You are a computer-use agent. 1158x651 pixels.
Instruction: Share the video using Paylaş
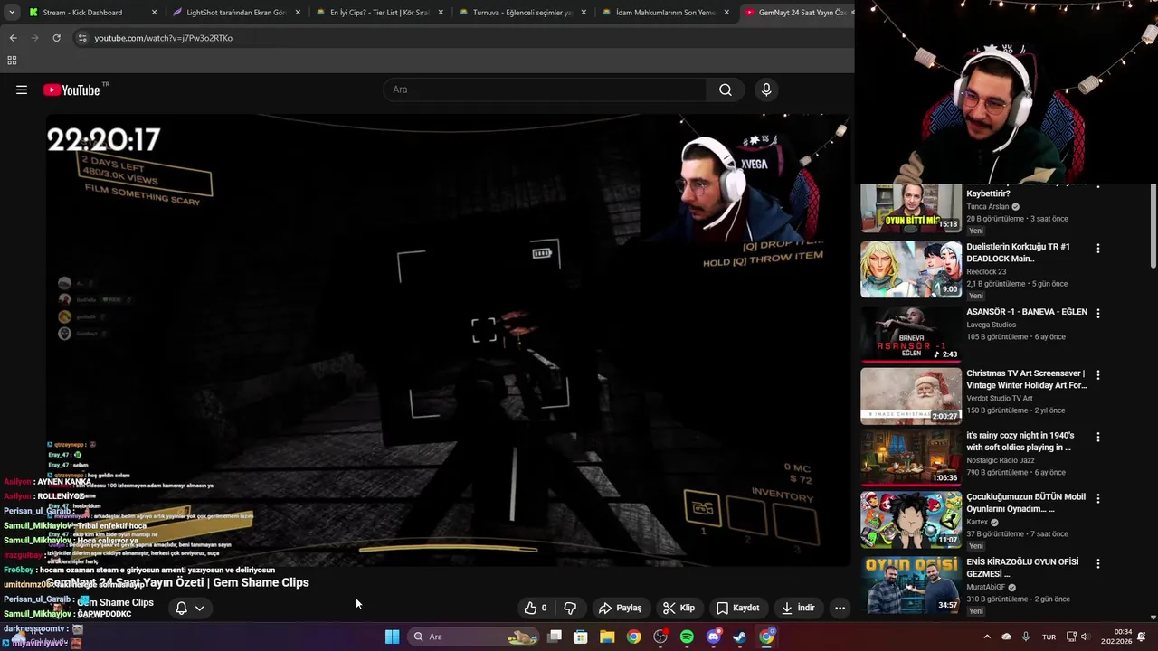(621, 608)
